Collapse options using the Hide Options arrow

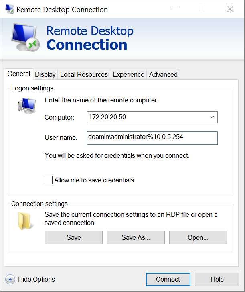[x=10, y=279]
